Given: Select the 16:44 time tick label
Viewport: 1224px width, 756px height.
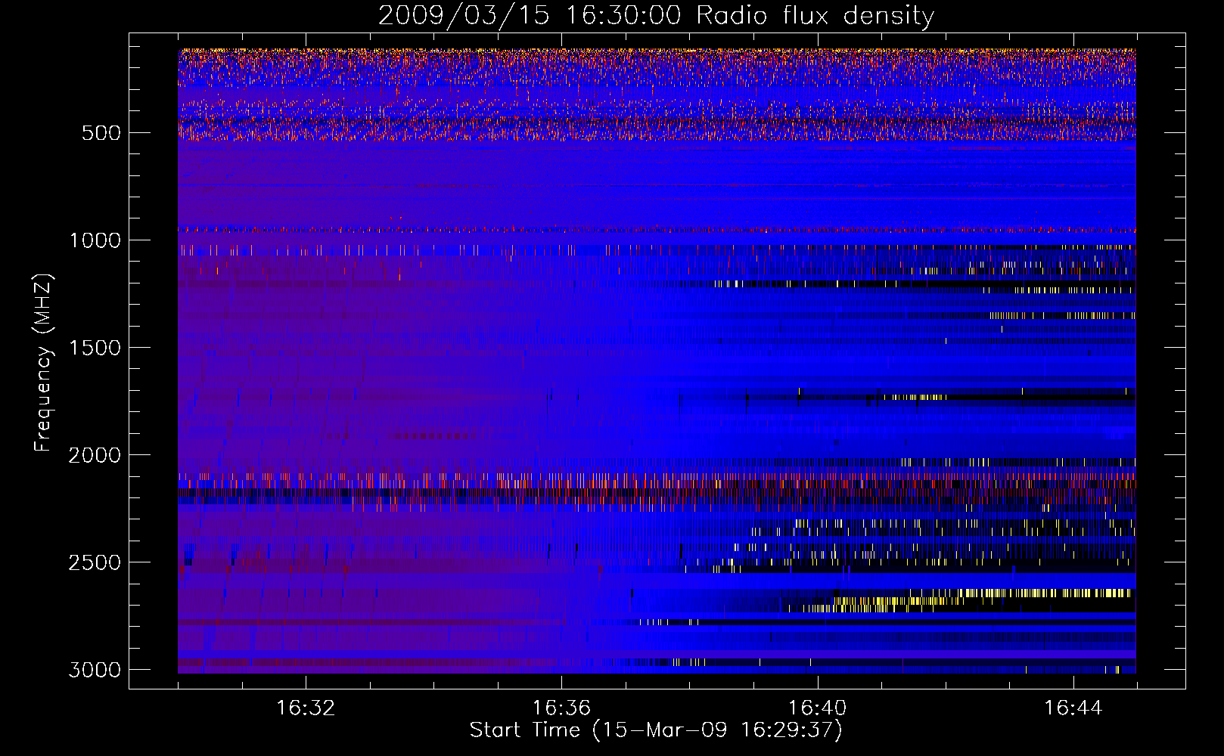Looking at the screenshot, I should (x=1073, y=708).
